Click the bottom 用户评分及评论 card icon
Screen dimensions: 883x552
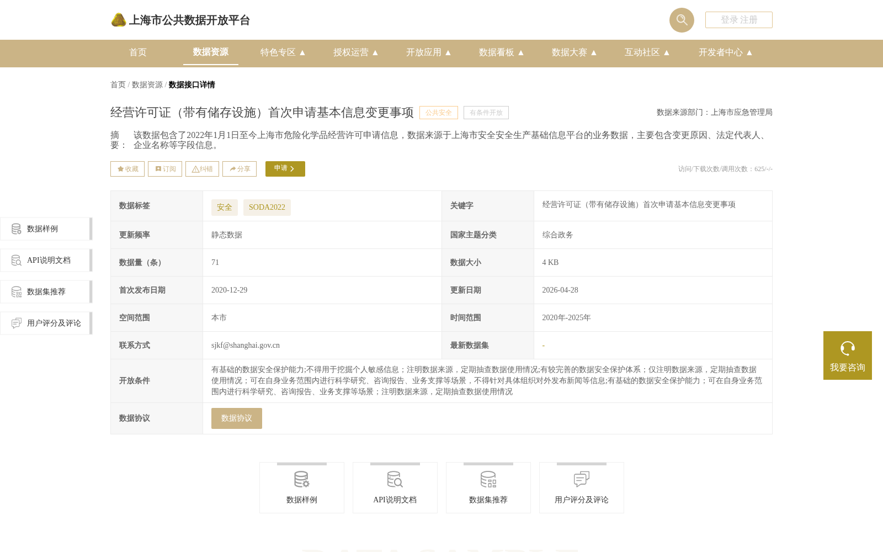coord(582,479)
